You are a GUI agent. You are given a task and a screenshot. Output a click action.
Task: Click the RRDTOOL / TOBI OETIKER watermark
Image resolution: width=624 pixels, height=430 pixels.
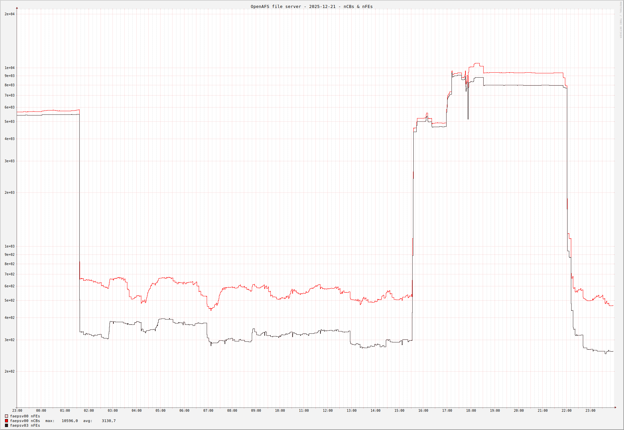[x=621, y=20]
